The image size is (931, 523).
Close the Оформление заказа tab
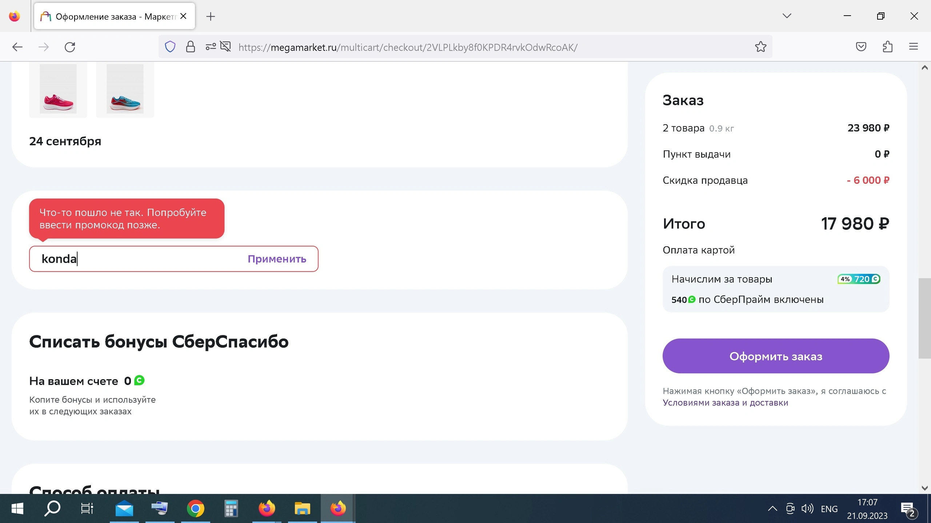[184, 16]
